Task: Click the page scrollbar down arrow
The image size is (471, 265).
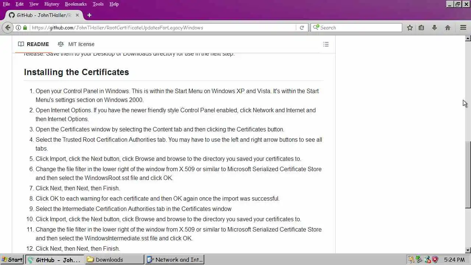Action: (468, 250)
